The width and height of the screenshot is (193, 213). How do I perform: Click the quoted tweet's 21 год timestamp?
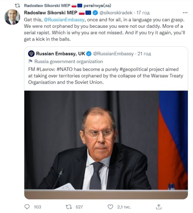click(145, 54)
